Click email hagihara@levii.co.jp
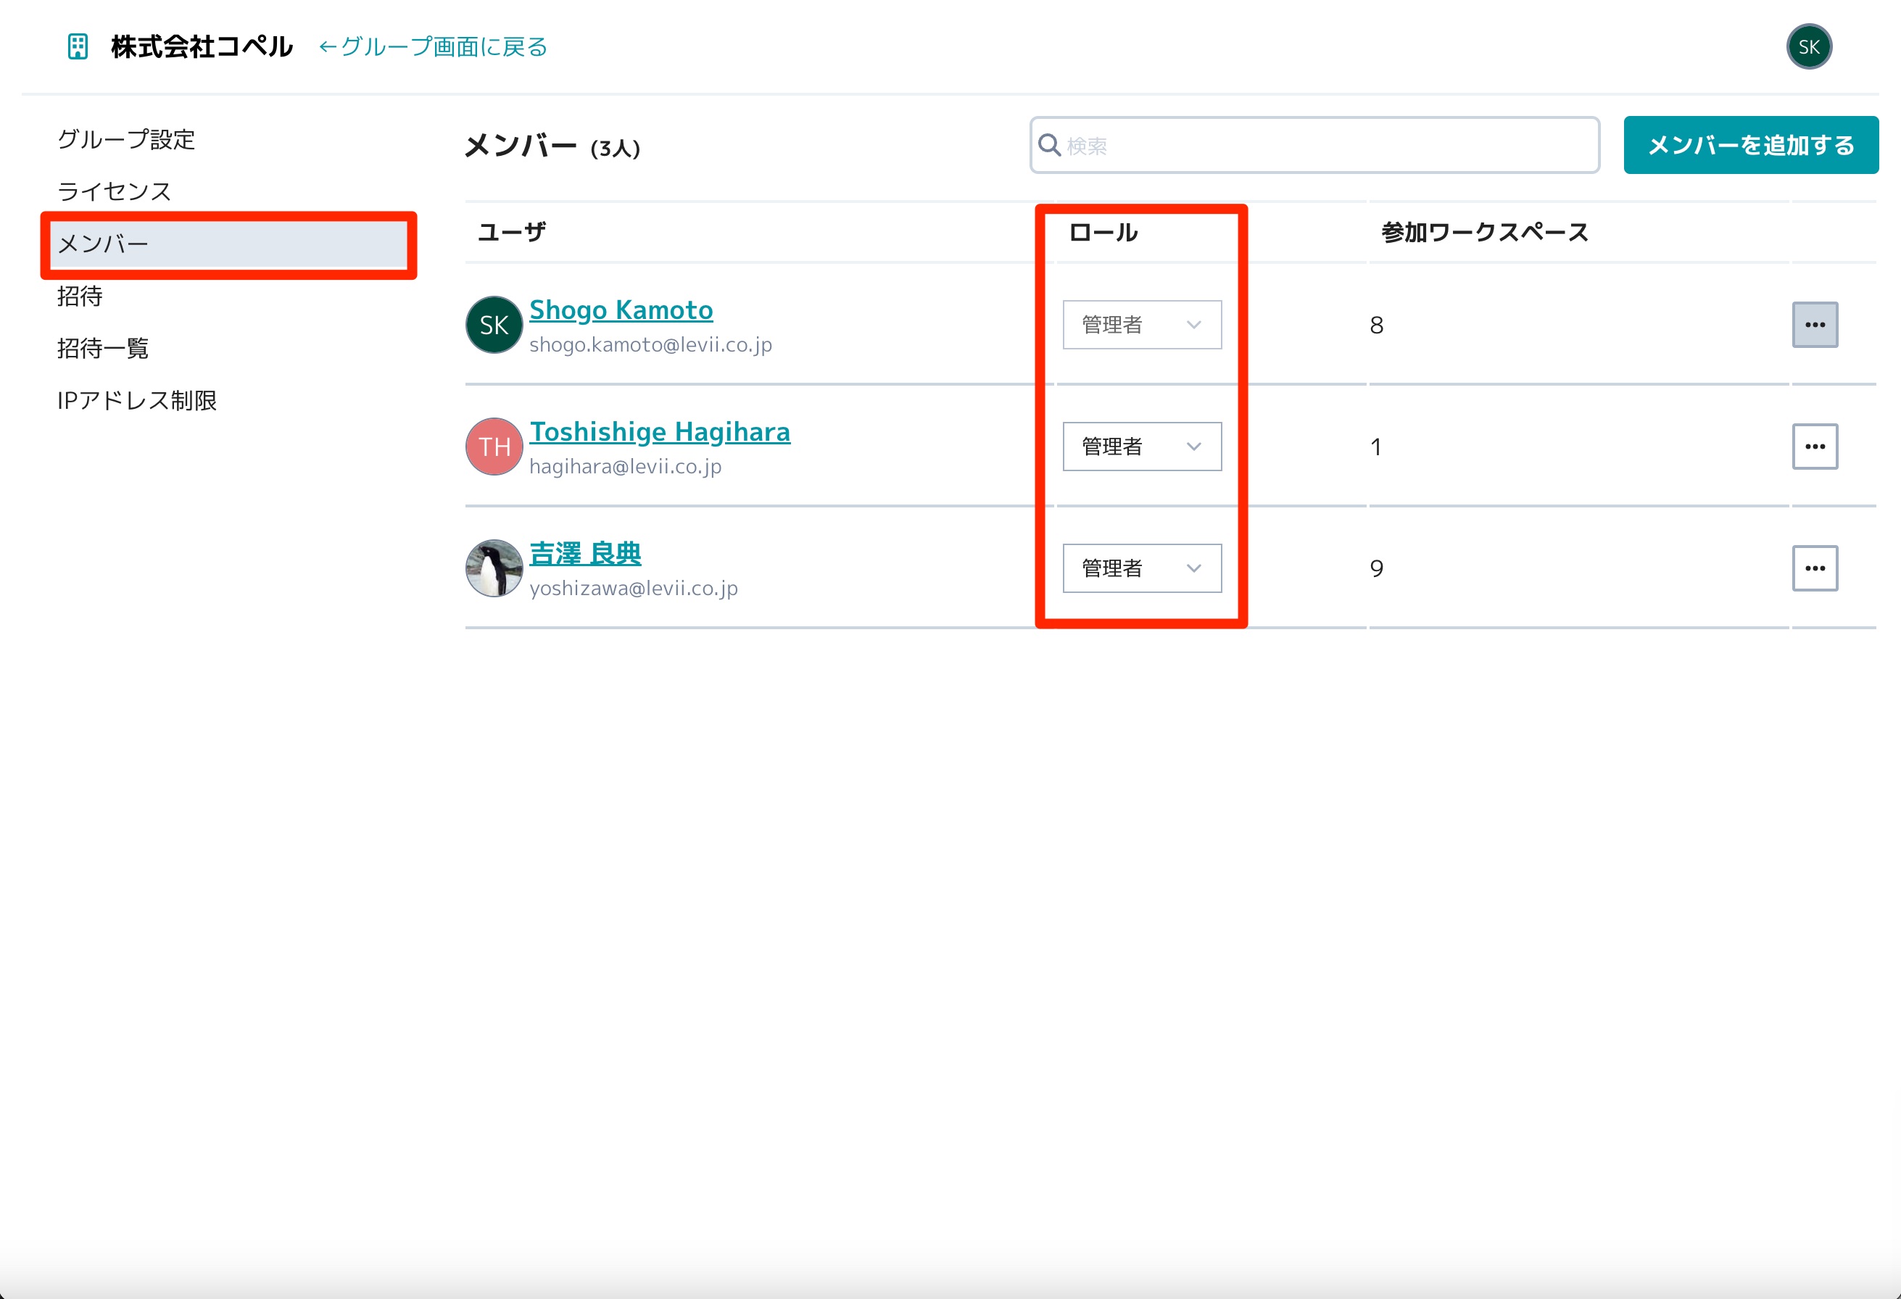The width and height of the screenshot is (1901, 1299). pyautogui.click(x=625, y=466)
